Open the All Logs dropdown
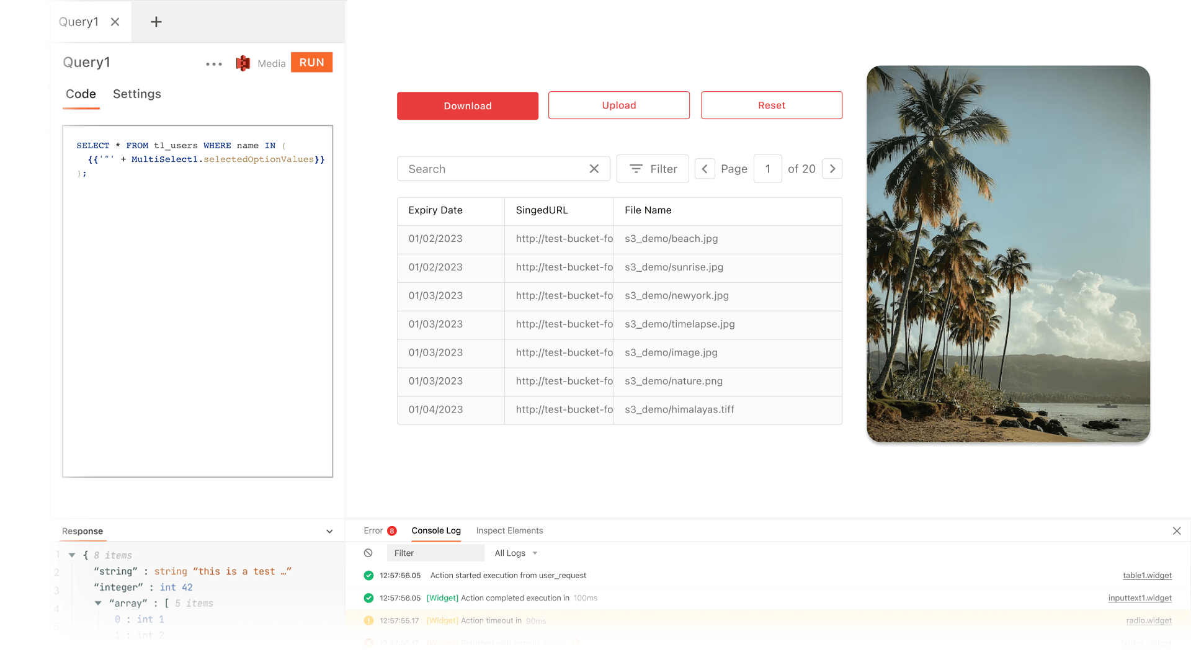This screenshot has width=1191, height=670. pos(515,553)
